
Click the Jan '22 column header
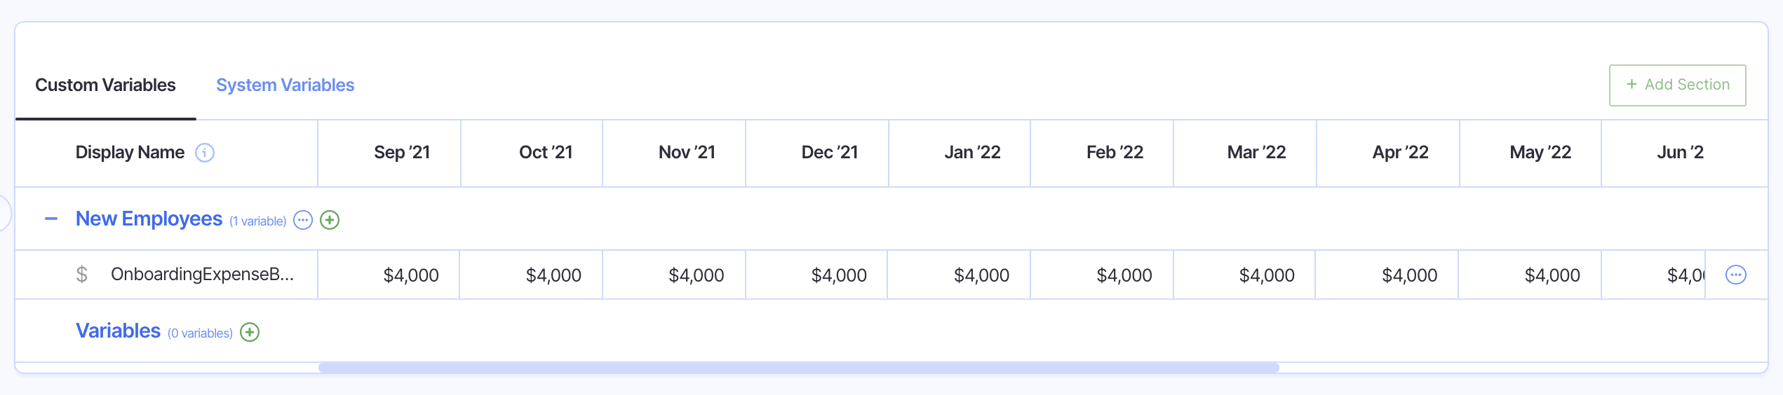pos(972,153)
